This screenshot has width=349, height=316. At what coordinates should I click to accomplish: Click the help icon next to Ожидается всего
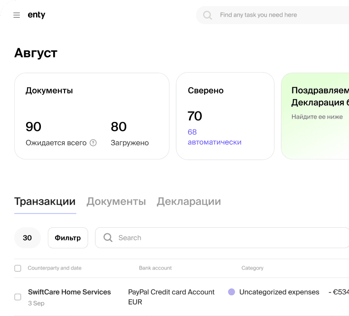(93, 143)
